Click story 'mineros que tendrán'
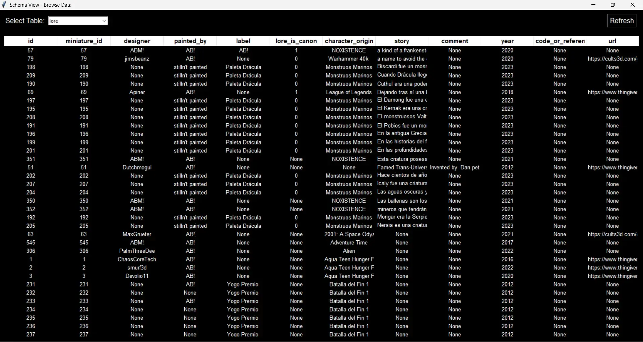Viewport: 643px width, 342px height. click(x=402, y=209)
